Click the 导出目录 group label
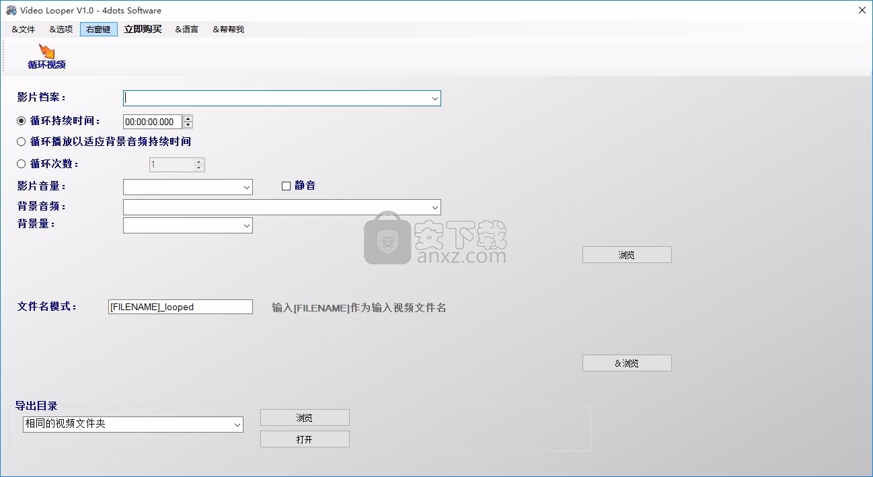 point(36,406)
